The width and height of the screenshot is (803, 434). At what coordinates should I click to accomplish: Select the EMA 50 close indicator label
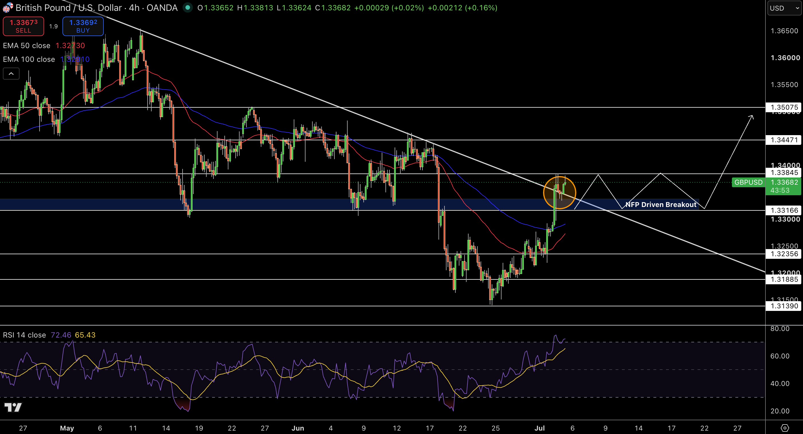point(26,46)
